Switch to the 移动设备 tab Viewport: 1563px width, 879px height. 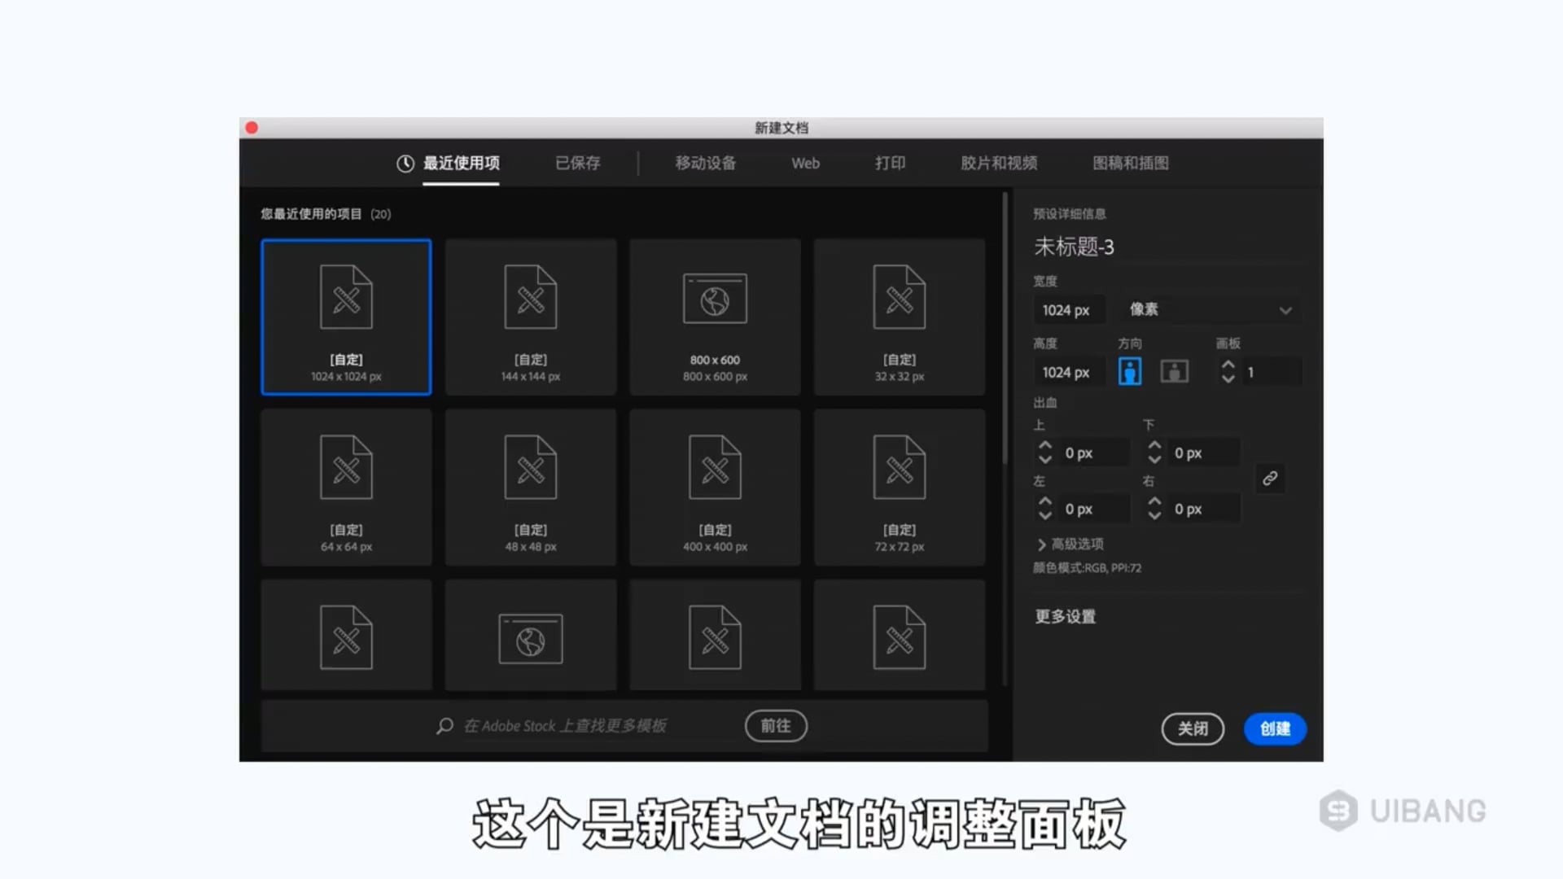705,163
